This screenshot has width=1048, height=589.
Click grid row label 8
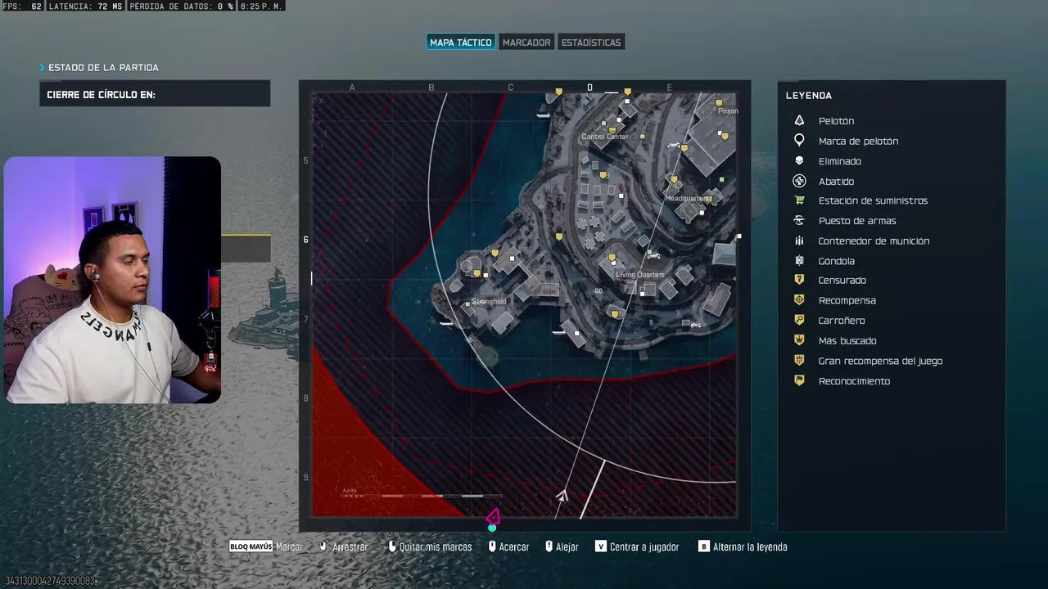click(306, 398)
